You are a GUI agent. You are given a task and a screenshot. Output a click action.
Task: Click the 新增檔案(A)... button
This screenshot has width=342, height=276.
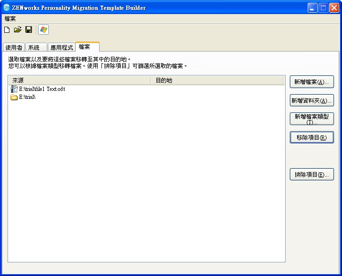[311, 82]
